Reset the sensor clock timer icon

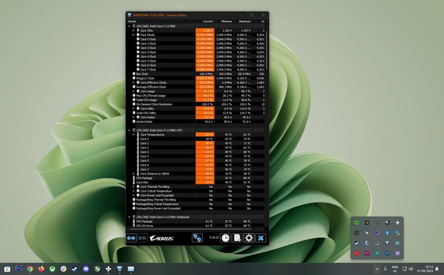pos(226,238)
